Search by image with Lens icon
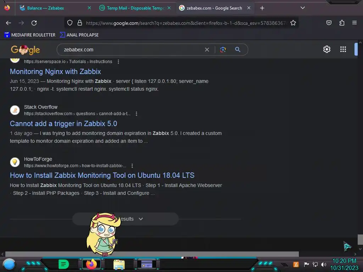The width and height of the screenshot is (363, 272). 223,50
